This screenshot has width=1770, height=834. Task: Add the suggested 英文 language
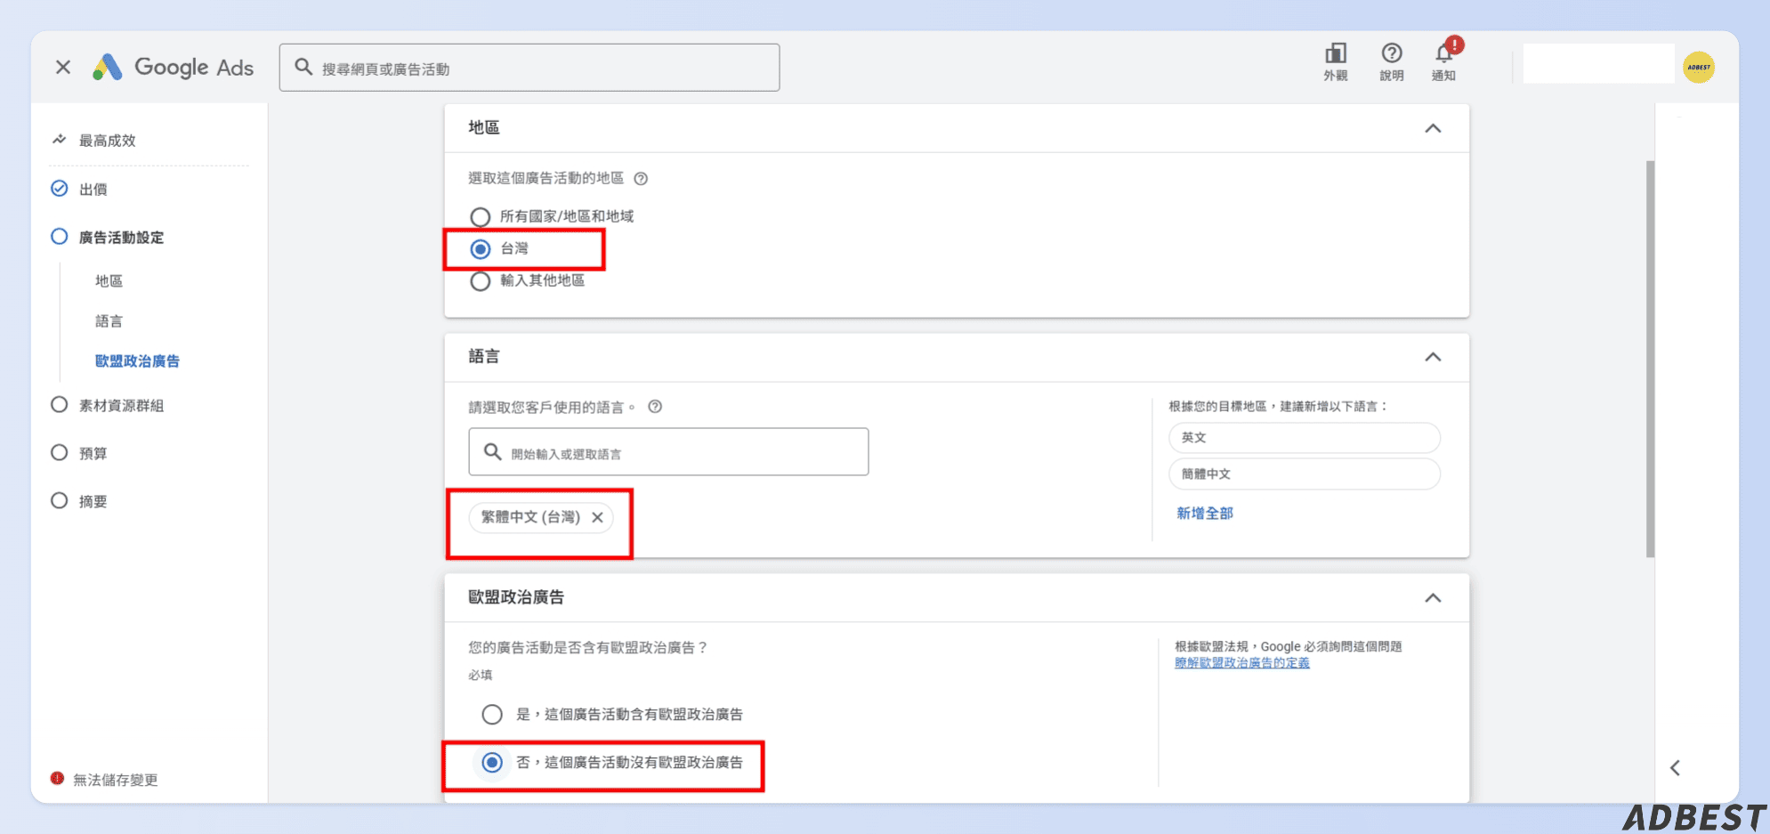[x=1304, y=438]
